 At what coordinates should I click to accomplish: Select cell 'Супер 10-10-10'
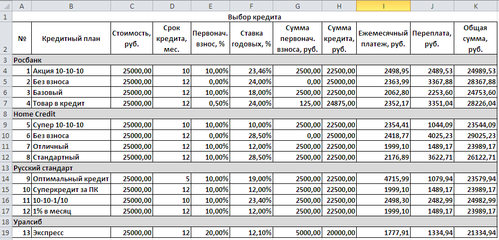click(71, 125)
